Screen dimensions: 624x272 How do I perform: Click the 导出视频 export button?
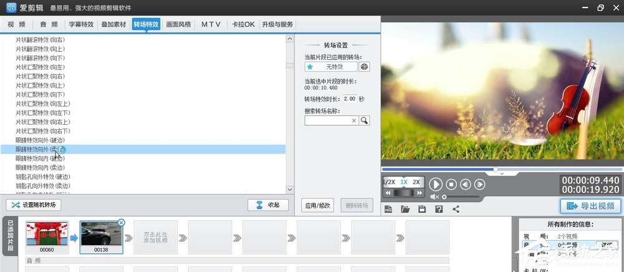coord(590,206)
